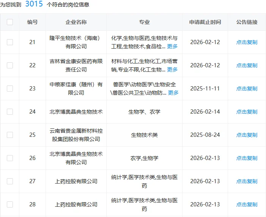
Task: Click 点击复制 for 中粮家佳康 row
Action: [247, 89]
